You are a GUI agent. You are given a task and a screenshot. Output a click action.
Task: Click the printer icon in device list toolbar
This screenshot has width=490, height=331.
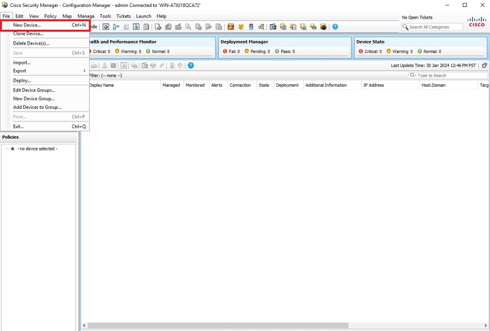point(94,66)
